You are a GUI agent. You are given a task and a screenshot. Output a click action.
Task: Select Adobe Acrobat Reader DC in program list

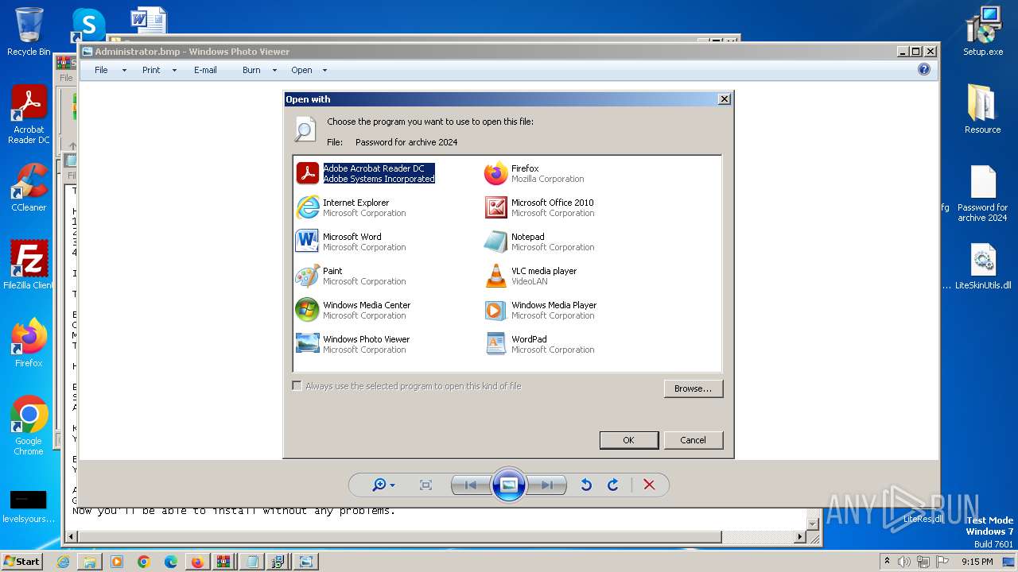click(366, 173)
